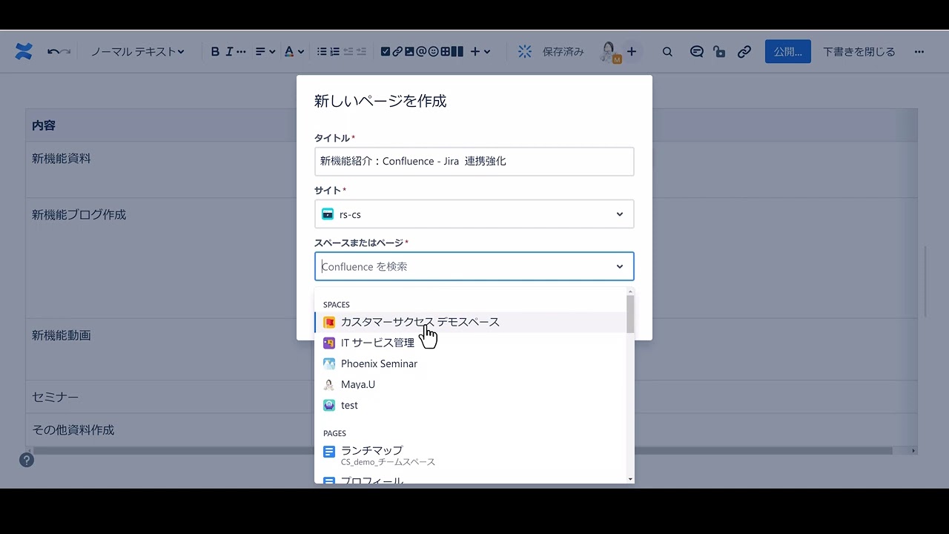Select Phoenix Seminar space
949x534 pixels.
tap(470, 363)
